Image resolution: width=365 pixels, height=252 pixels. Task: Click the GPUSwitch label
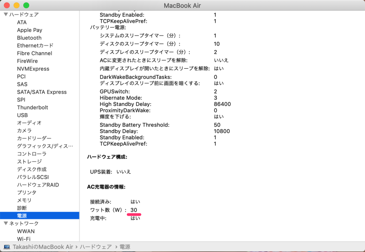click(x=115, y=92)
